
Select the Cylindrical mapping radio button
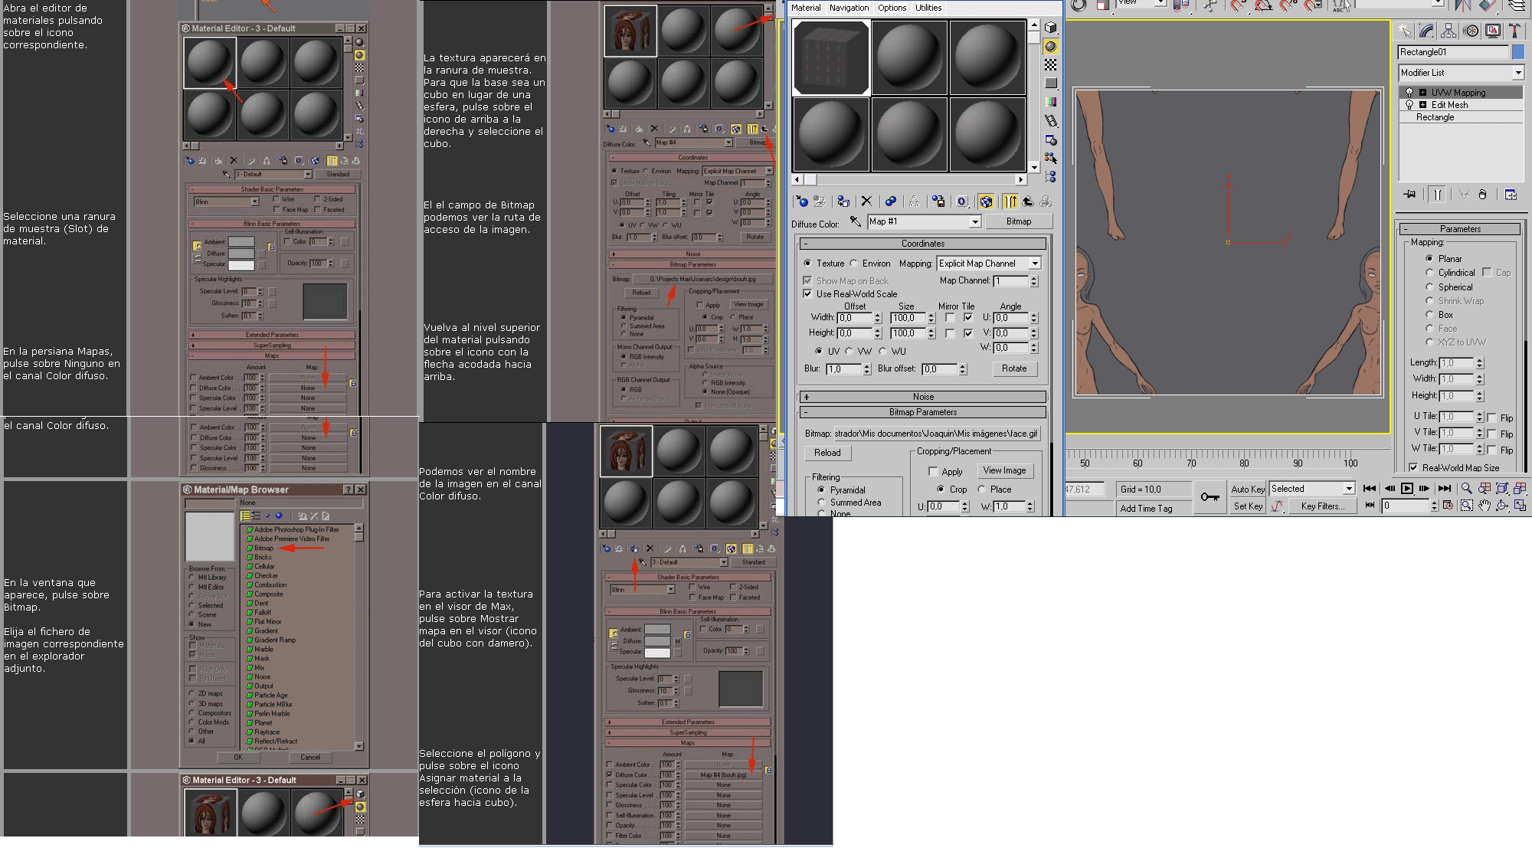pyautogui.click(x=1429, y=273)
